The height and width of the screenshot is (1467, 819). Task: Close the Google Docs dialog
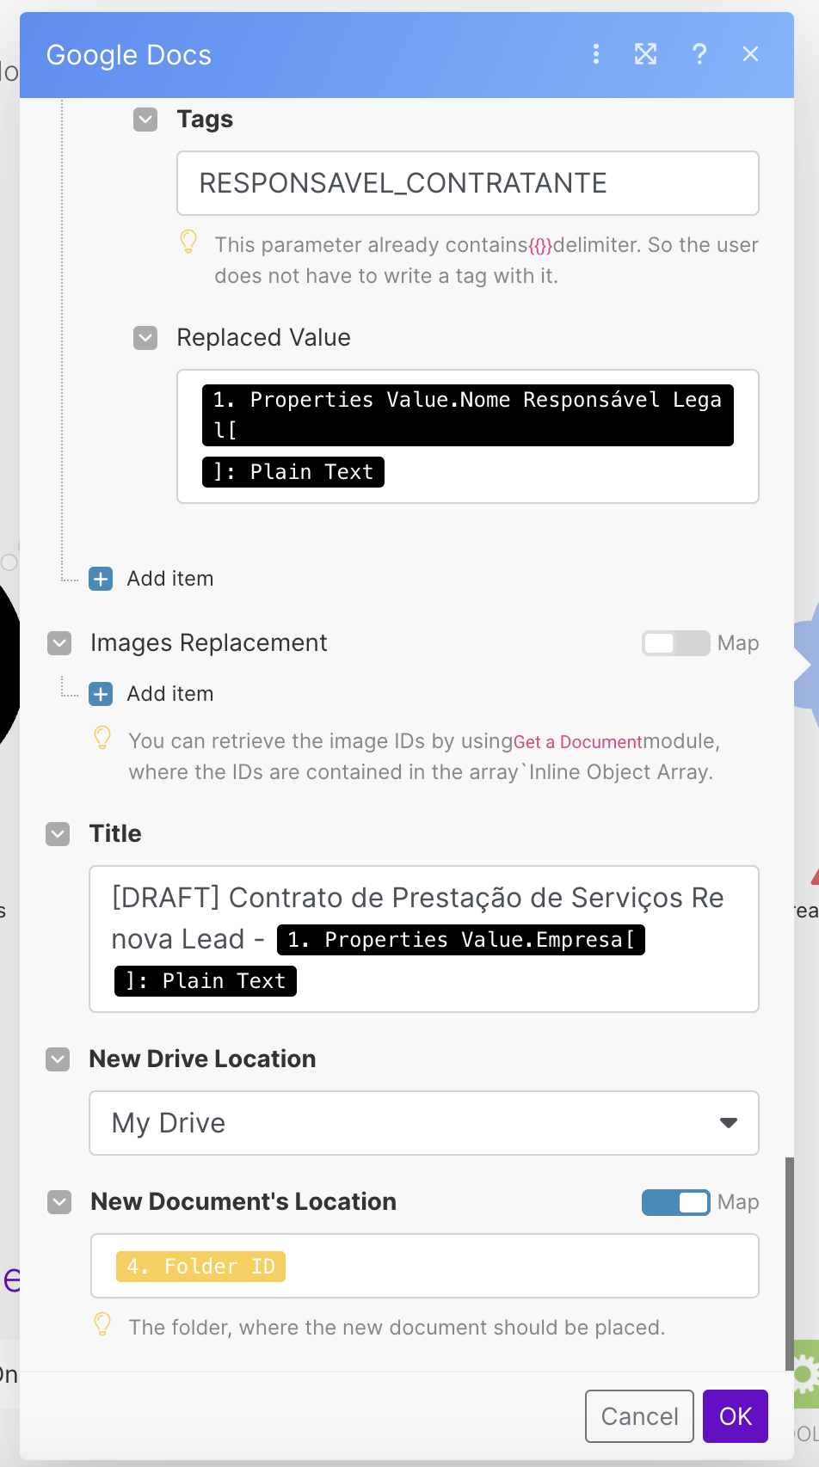[750, 54]
